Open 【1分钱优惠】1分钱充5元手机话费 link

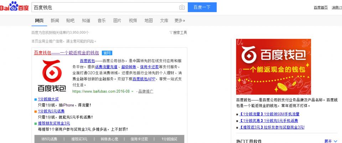point(269,121)
